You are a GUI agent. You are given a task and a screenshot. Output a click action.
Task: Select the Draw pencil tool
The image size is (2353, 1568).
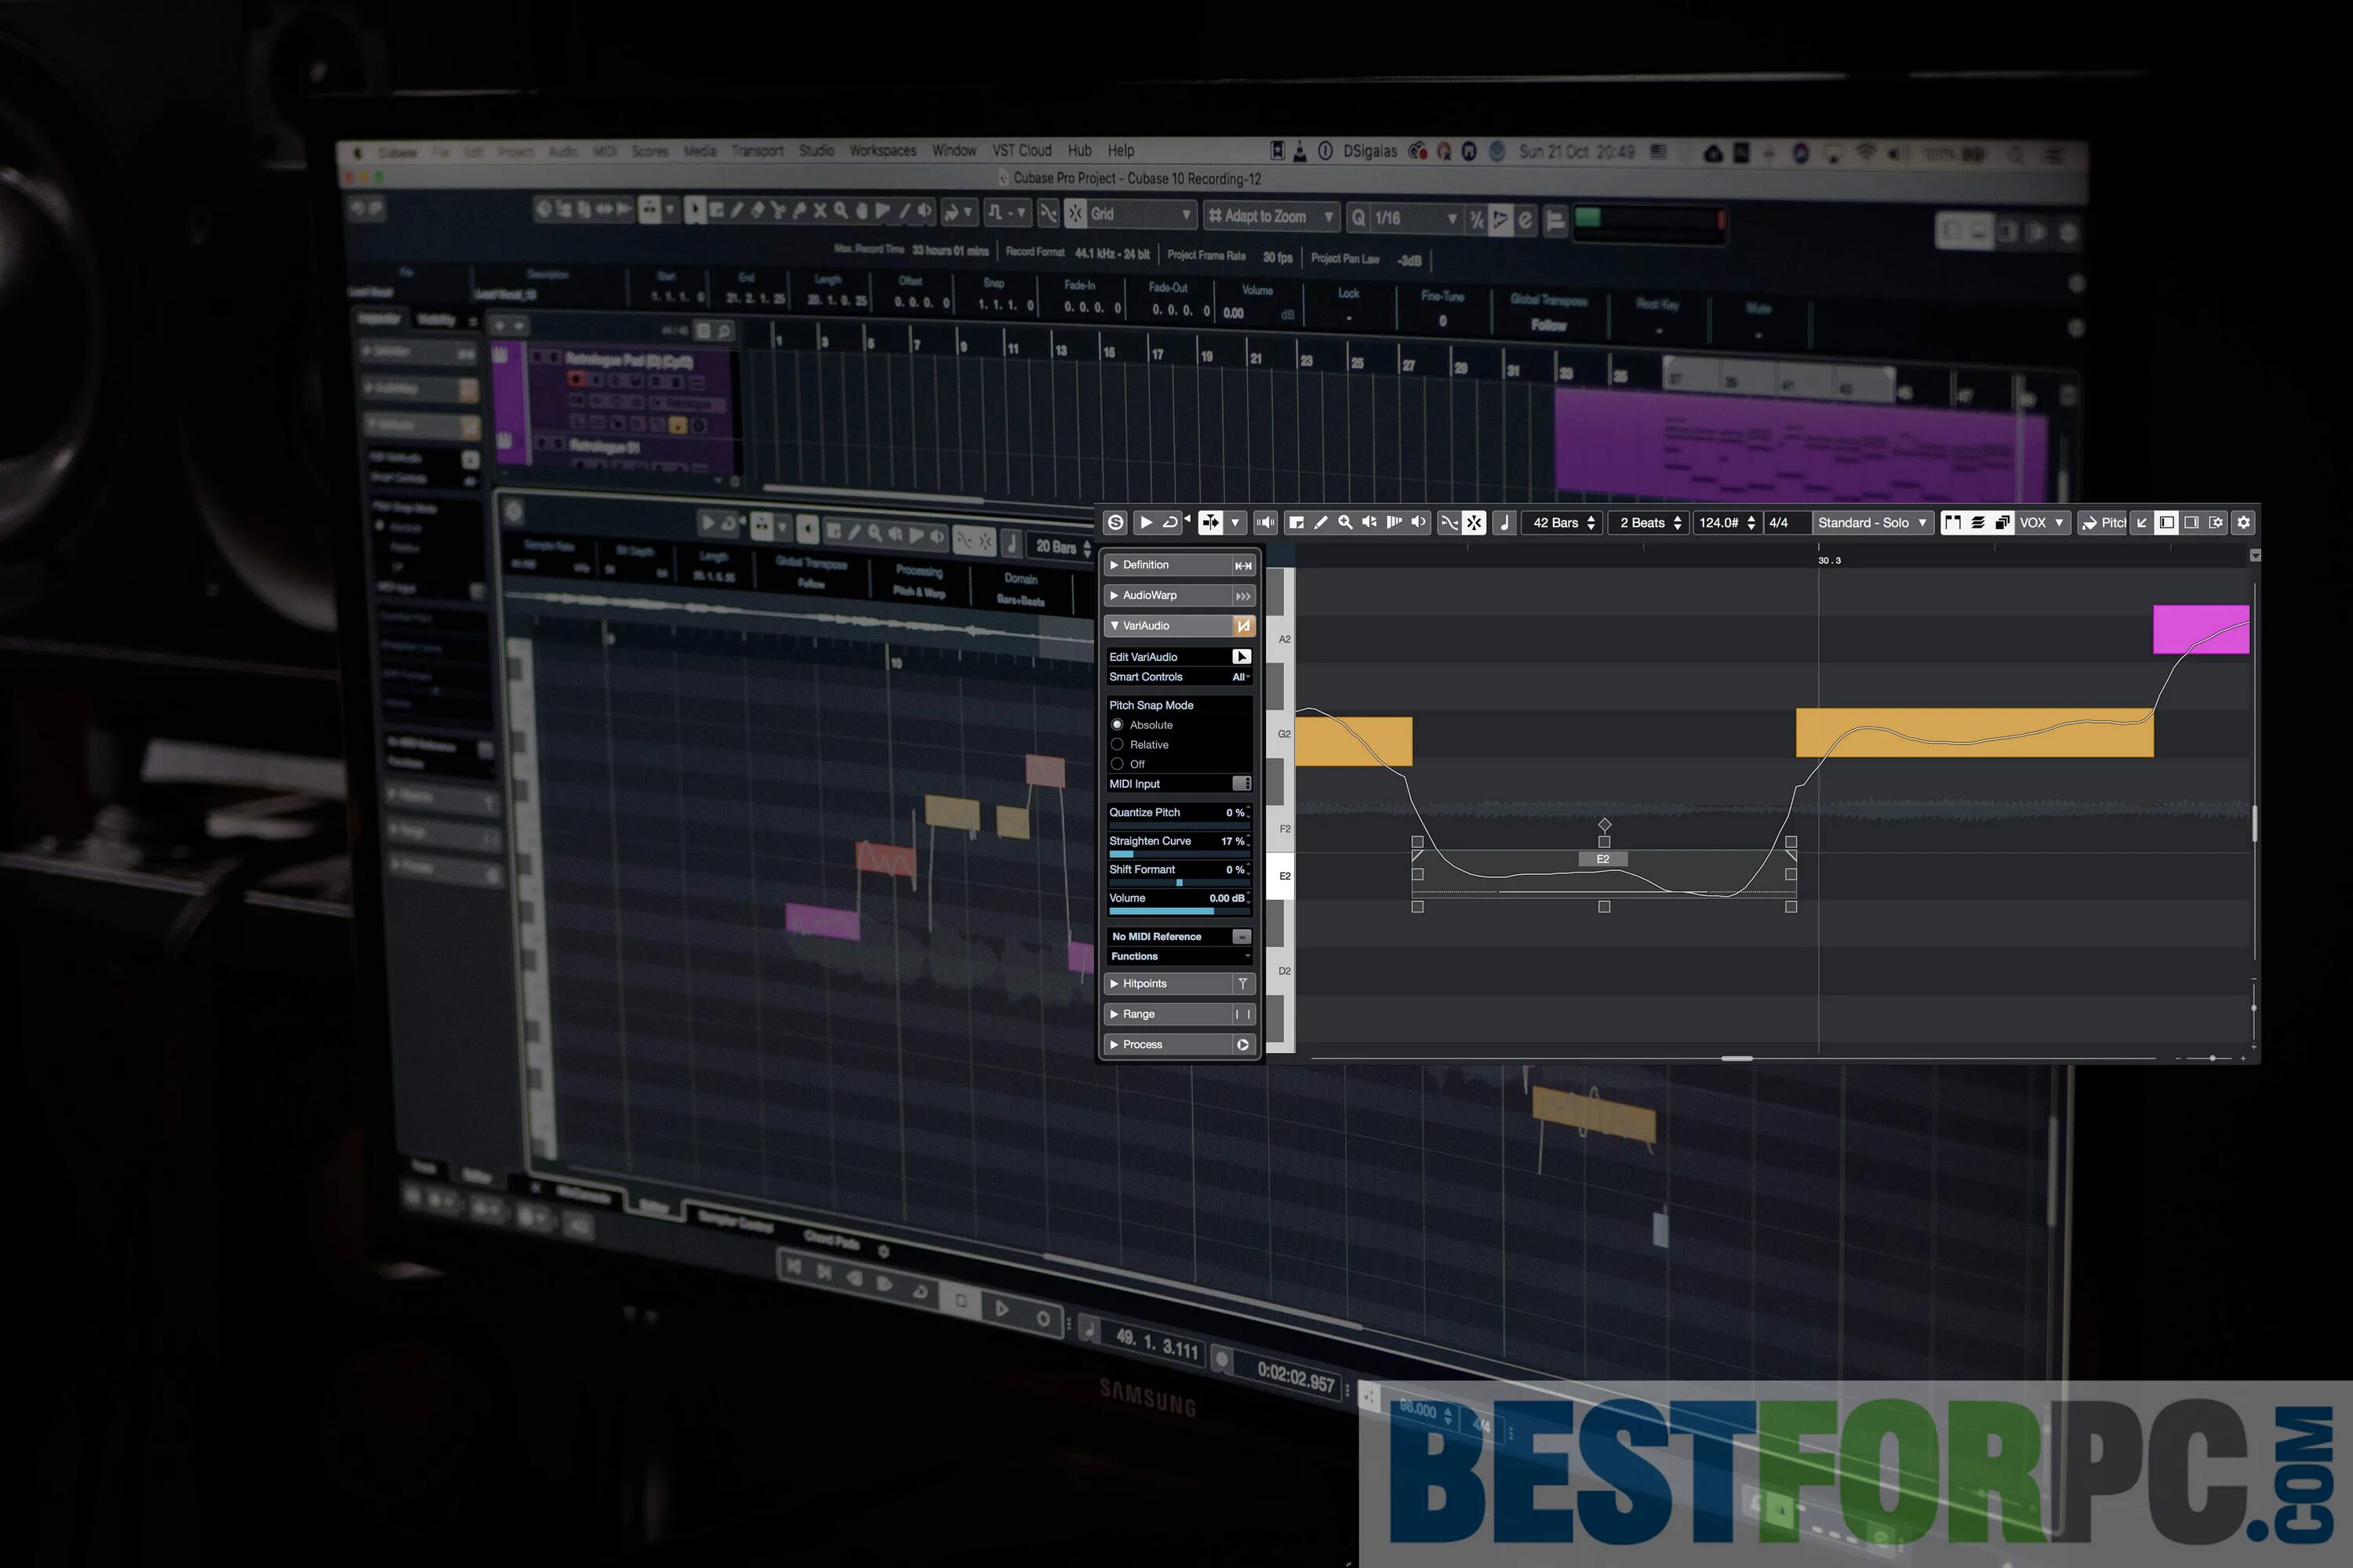click(1321, 523)
